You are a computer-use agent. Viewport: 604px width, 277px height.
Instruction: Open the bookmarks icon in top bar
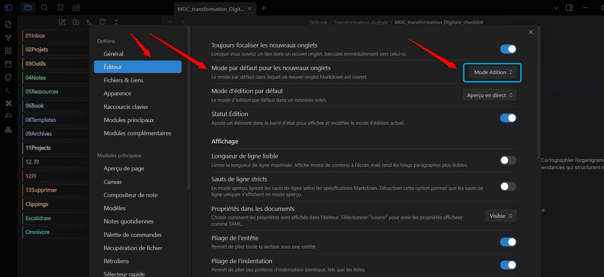click(x=60, y=8)
